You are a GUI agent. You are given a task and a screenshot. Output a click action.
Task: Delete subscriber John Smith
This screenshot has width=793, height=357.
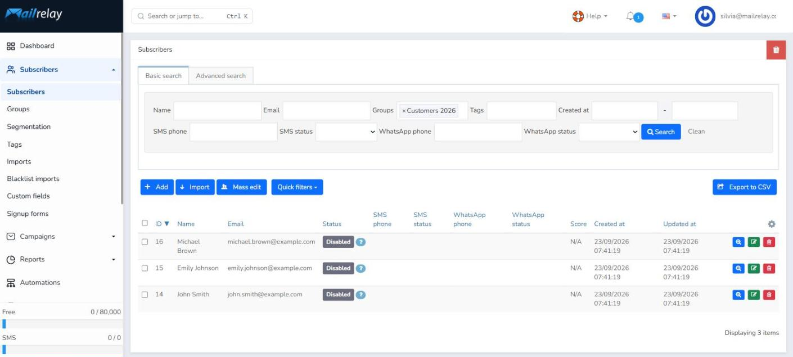tap(769, 295)
